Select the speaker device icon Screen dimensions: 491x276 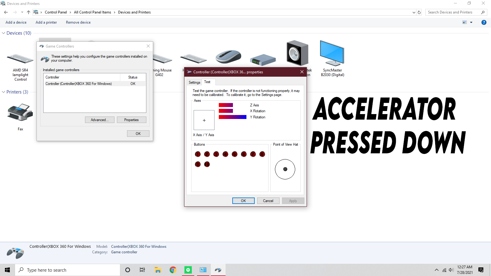297,53
